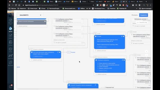This screenshot has width=160, height=90.
Task: Click 'Добавить условие (или)' below value 4 condition
Action: [x=59, y=40]
